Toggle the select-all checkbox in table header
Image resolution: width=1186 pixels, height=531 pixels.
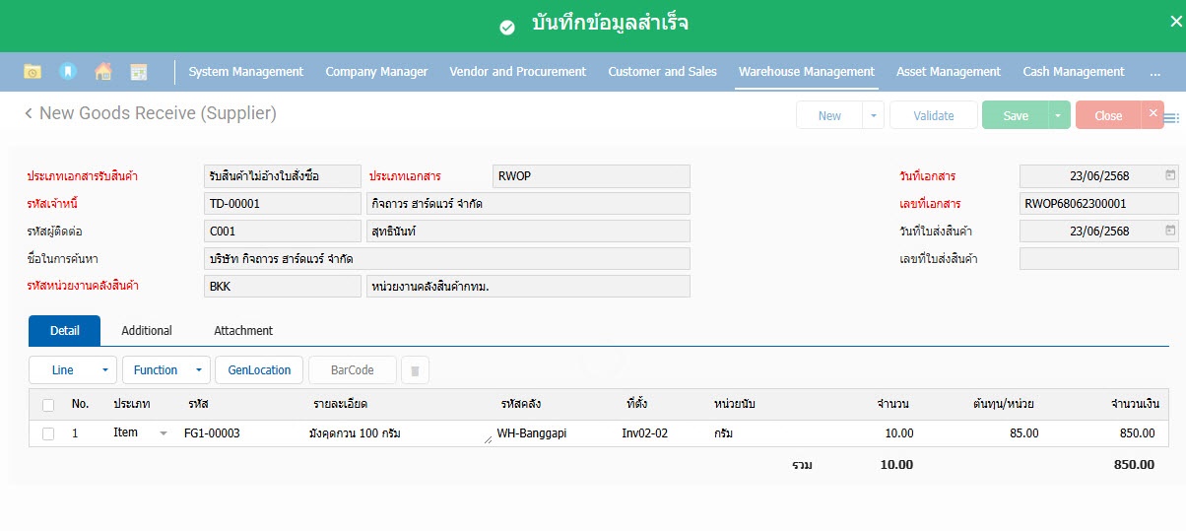click(48, 404)
